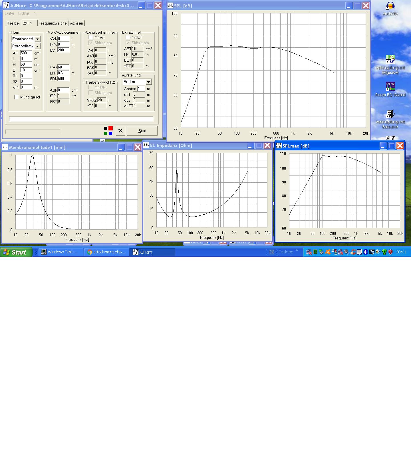Click the AJHorn title bar icon
Viewport: 411px width, 470px height.
point(6,5)
